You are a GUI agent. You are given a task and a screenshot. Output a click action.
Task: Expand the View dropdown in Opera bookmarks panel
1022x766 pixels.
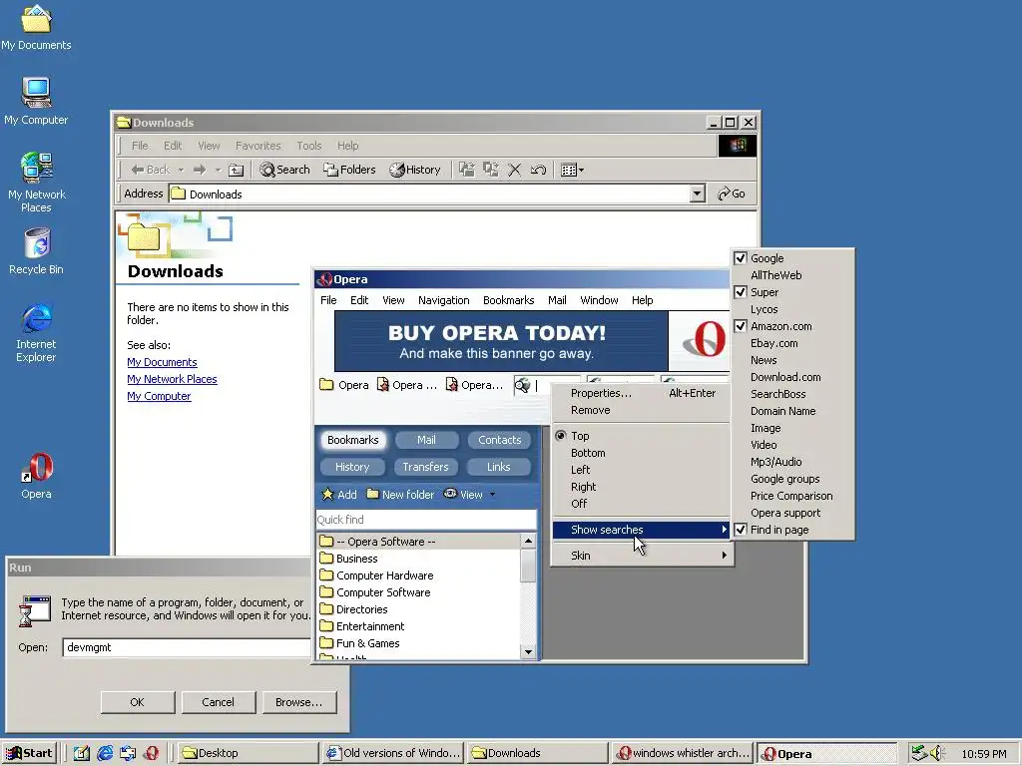pos(492,495)
